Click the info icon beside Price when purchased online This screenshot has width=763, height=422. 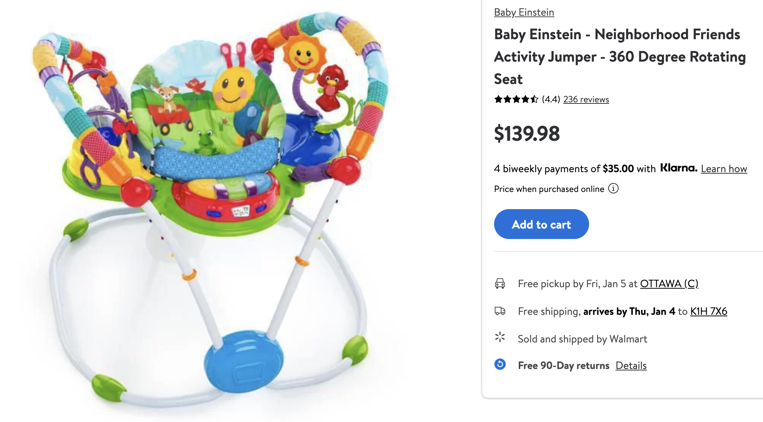[x=613, y=189]
